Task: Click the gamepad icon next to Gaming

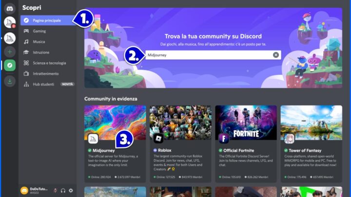Action: point(26,31)
